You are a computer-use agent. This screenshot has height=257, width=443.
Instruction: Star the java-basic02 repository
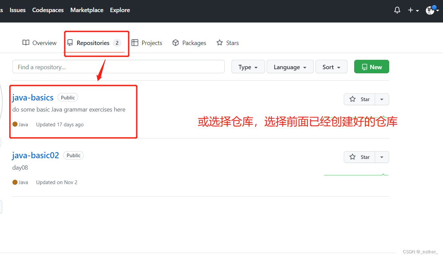pyautogui.click(x=360, y=157)
